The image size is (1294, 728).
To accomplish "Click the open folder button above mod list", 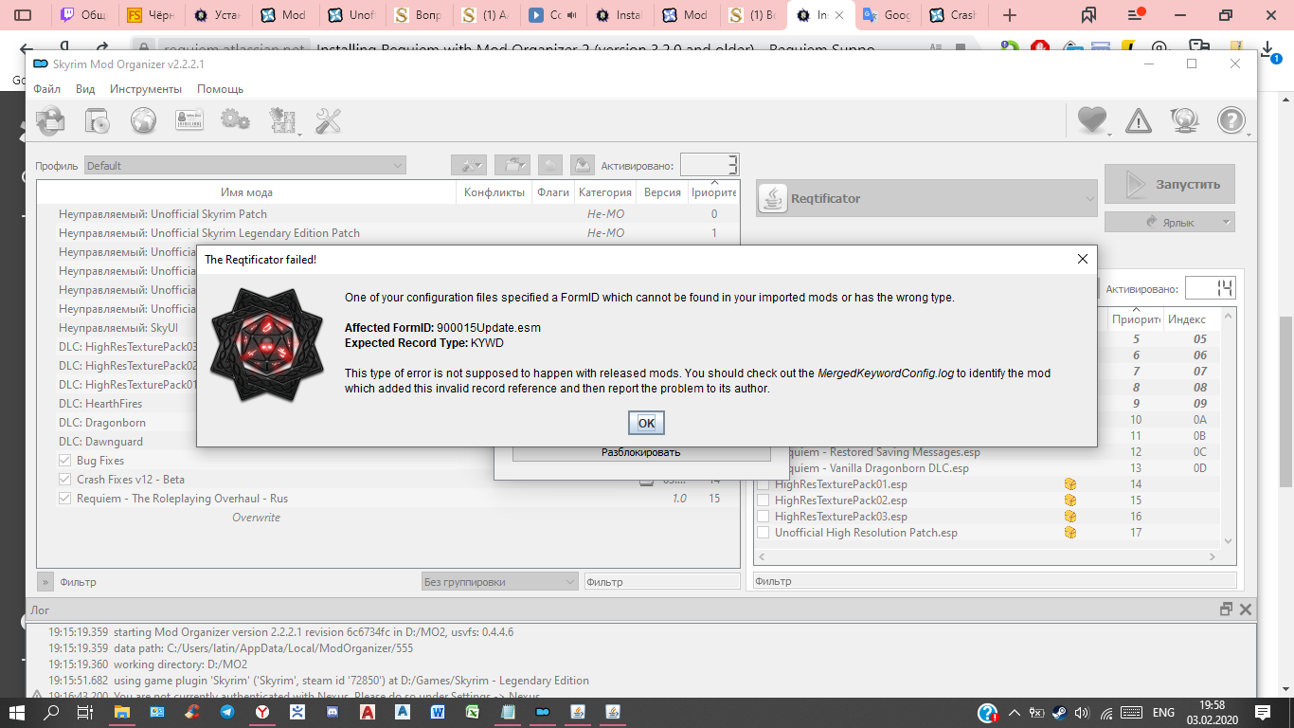I will (512, 165).
